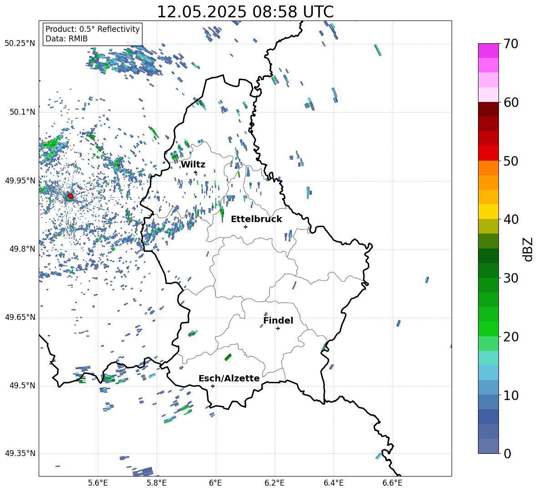The height and width of the screenshot is (492, 539).
Task: Click the 5.6°E longitude label
Action: tap(98, 483)
